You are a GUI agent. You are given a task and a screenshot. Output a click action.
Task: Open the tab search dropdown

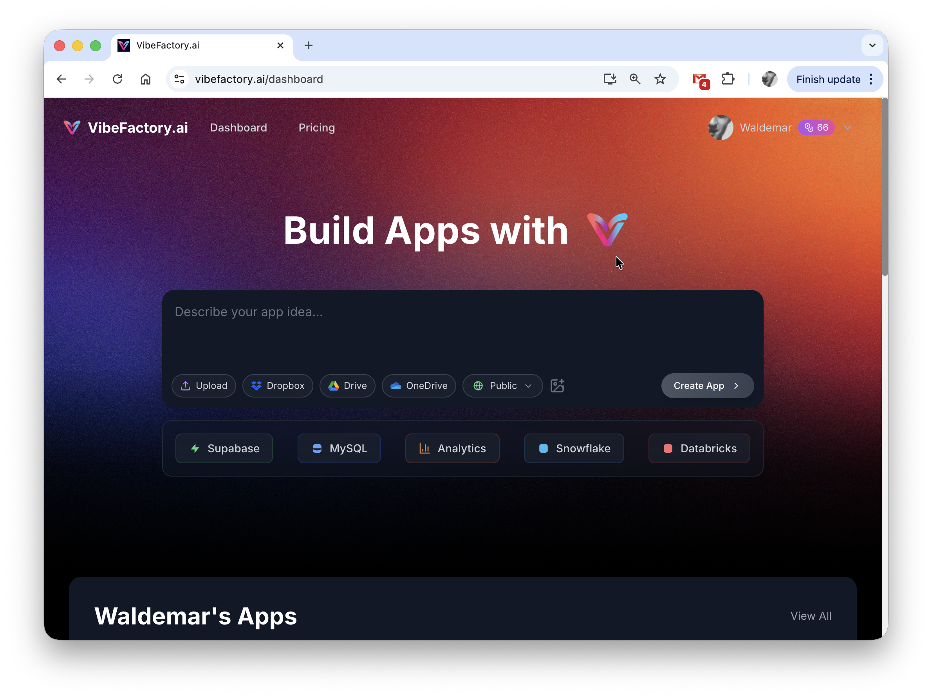[872, 45]
